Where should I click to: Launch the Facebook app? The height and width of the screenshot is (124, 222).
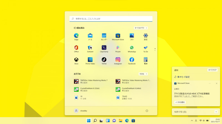tap(132, 61)
